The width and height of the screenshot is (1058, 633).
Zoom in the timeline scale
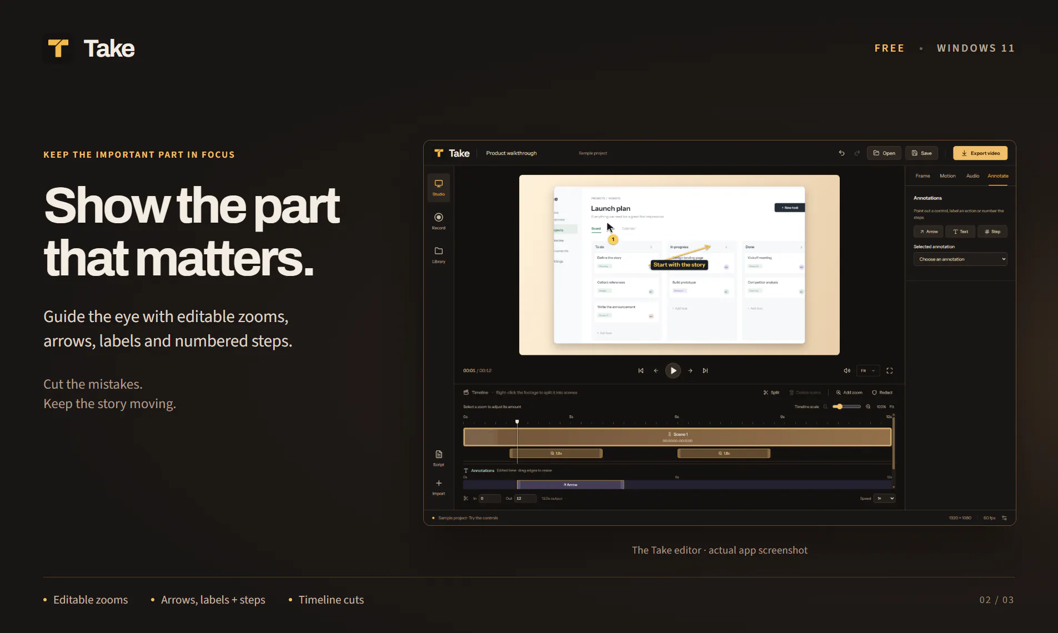(868, 406)
